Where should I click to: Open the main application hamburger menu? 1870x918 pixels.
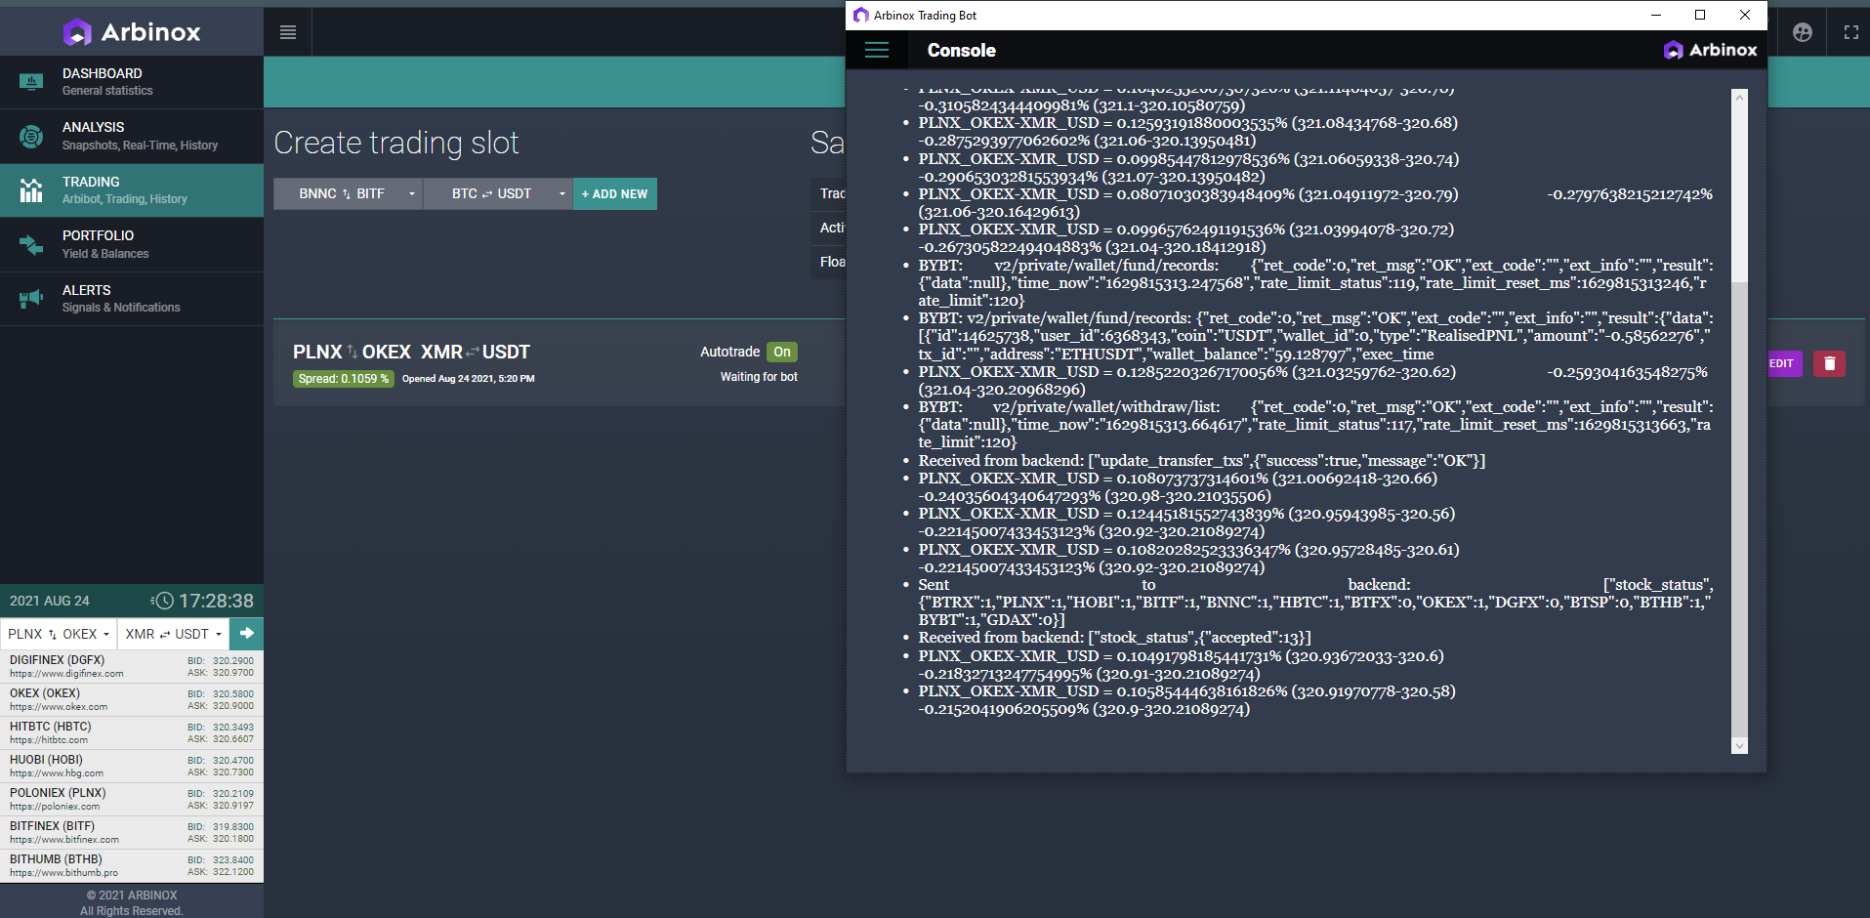click(287, 31)
